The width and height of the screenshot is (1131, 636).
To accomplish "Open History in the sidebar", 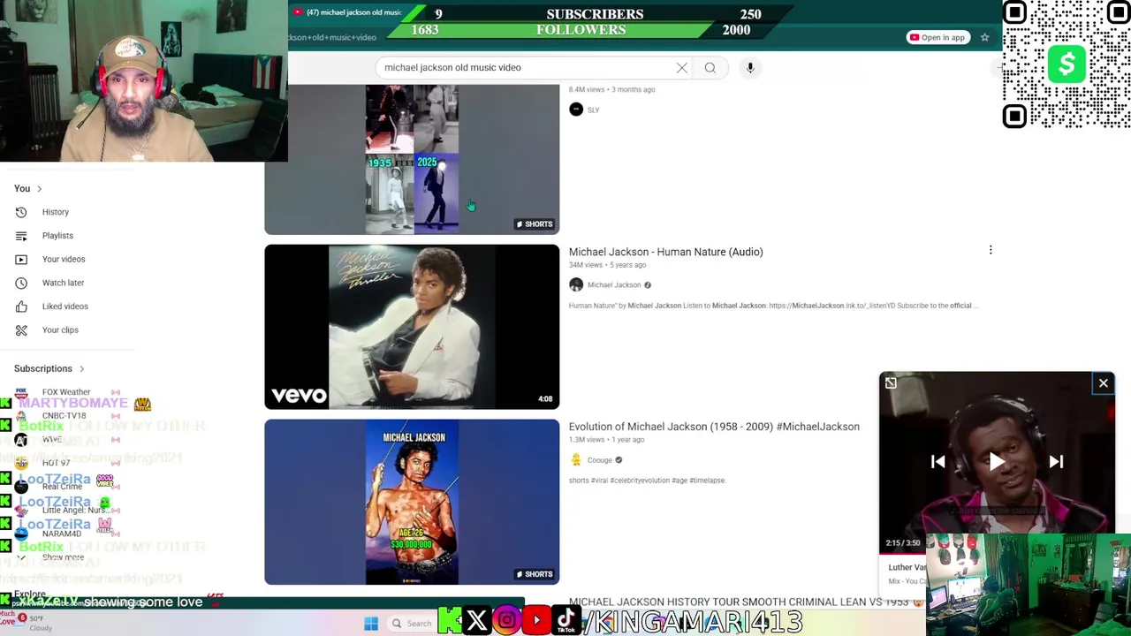I will click(55, 212).
